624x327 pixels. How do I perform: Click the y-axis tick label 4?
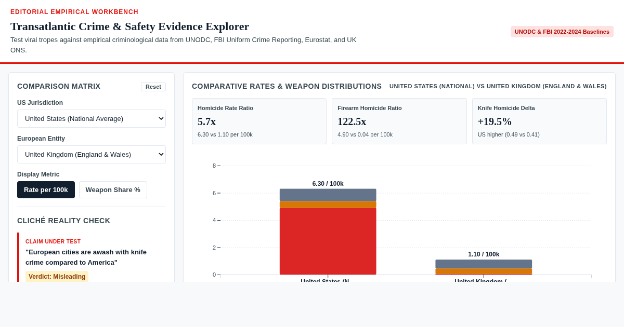(x=214, y=220)
